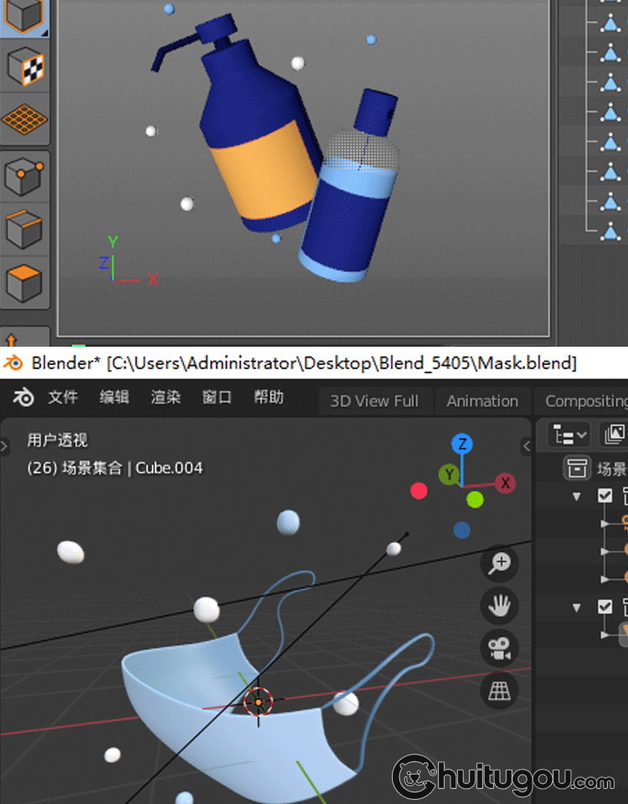Click the Blender logo menu icon
Image resolution: width=628 pixels, height=804 pixels.
pyautogui.click(x=23, y=398)
